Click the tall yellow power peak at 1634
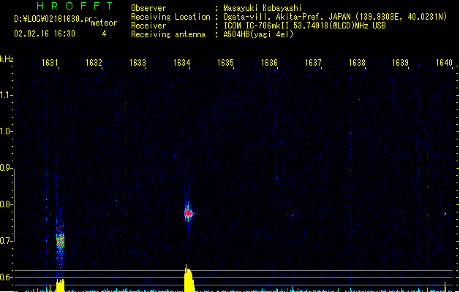Viewport: 460px width, 292px height. [189, 279]
